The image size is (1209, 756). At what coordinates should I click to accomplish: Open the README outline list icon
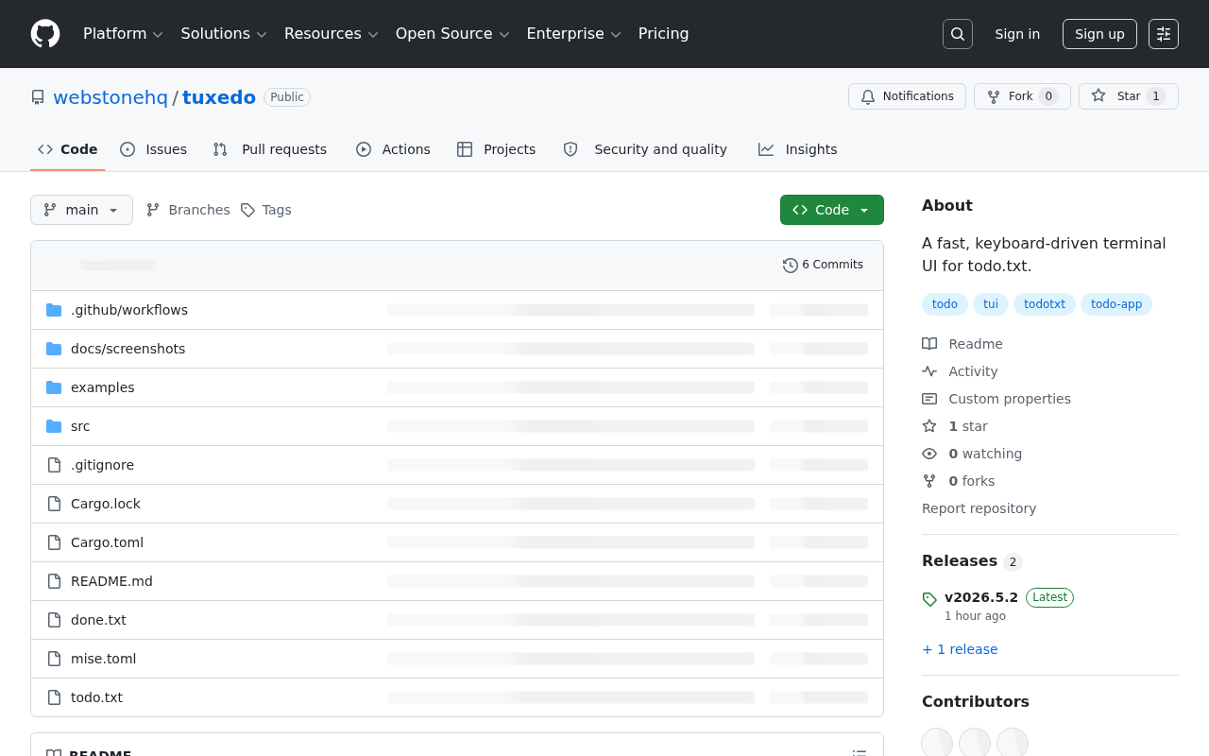pyautogui.click(x=860, y=754)
